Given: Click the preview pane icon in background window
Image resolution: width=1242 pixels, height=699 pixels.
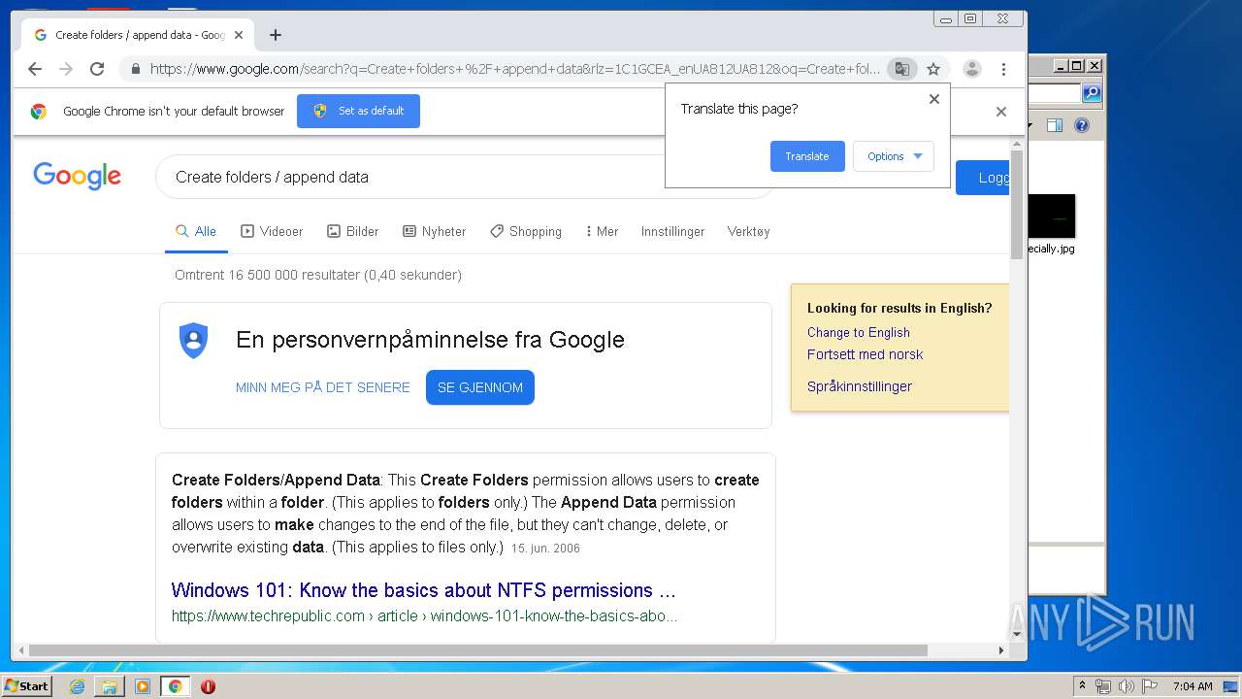Looking at the screenshot, I should pyautogui.click(x=1055, y=125).
